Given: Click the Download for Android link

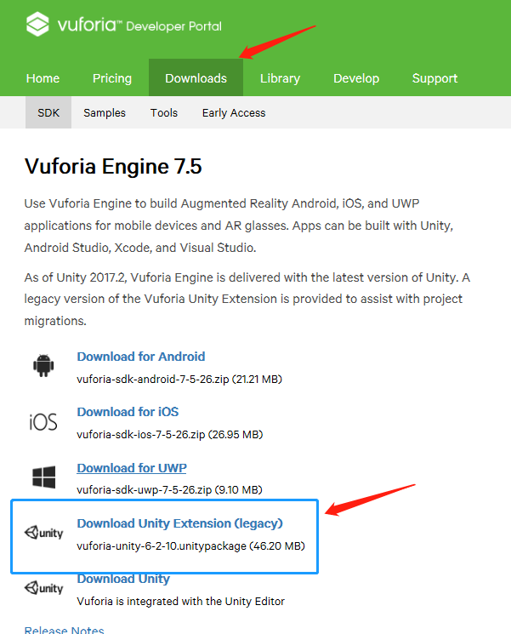Looking at the screenshot, I should (x=141, y=357).
